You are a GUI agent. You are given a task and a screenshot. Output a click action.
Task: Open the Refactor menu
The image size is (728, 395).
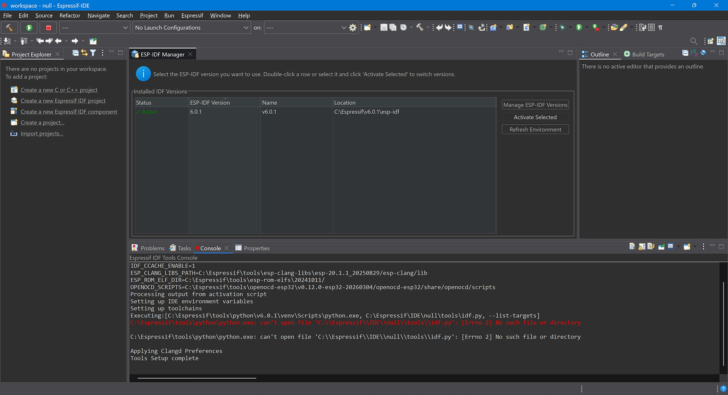pos(70,16)
